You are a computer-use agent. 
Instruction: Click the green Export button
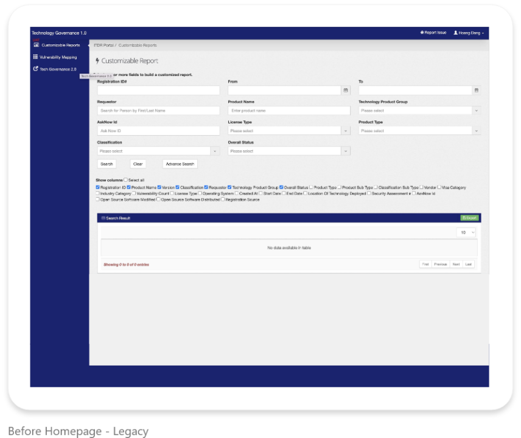tap(469, 218)
